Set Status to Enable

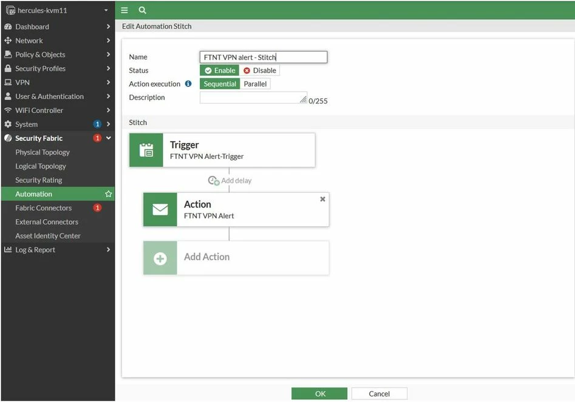point(220,70)
